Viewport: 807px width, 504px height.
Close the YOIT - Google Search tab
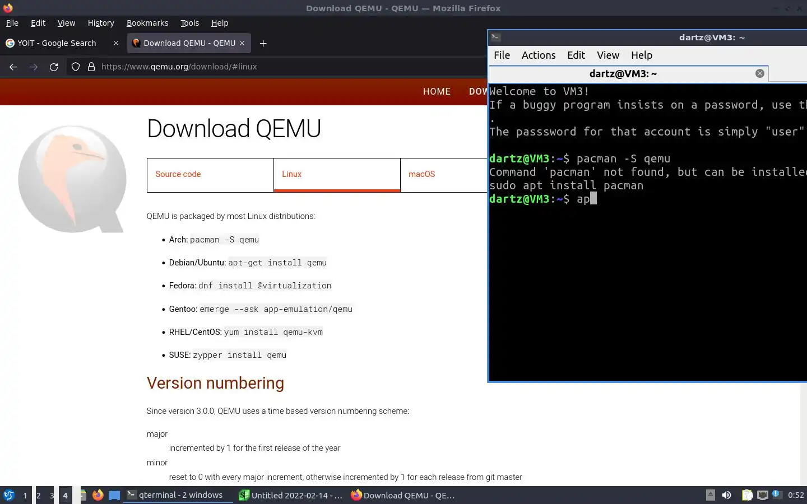[x=116, y=43]
